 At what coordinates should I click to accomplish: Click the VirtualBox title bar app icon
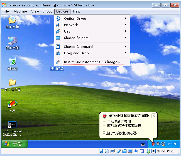4,5
